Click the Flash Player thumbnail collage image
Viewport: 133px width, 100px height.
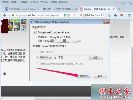[14, 26]
